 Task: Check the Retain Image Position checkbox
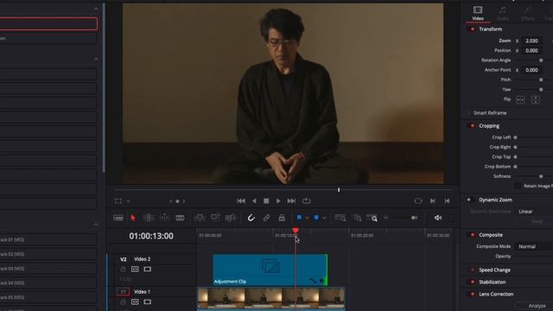point(518,186)
